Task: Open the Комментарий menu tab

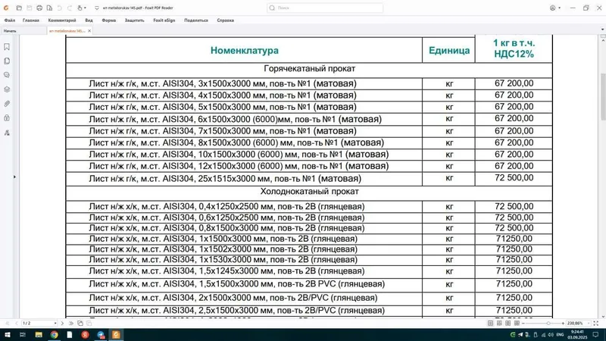Action: [62, 20]
